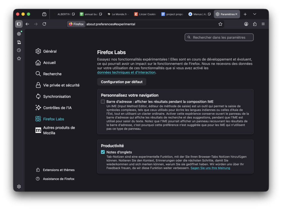Open a new tab with plus button
Screen dimensions: 282x209
pyautogui.click(x=245, y=14)
